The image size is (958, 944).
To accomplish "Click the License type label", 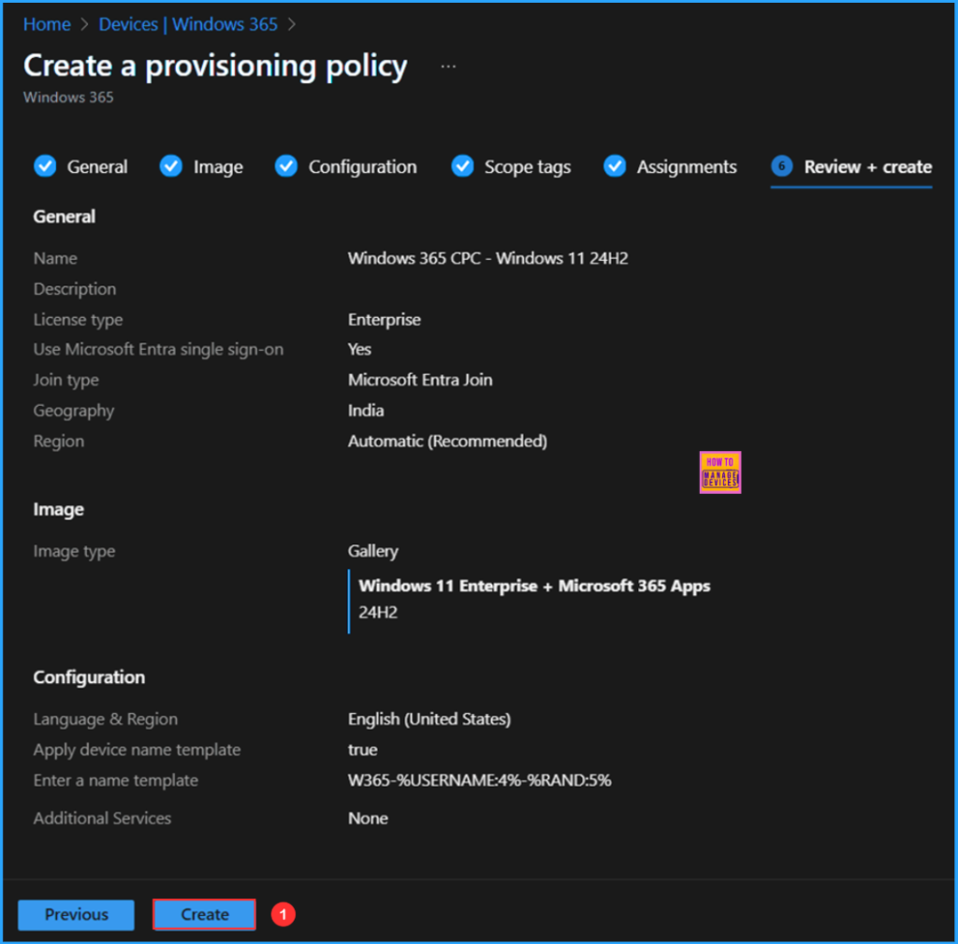I will 79,320.
